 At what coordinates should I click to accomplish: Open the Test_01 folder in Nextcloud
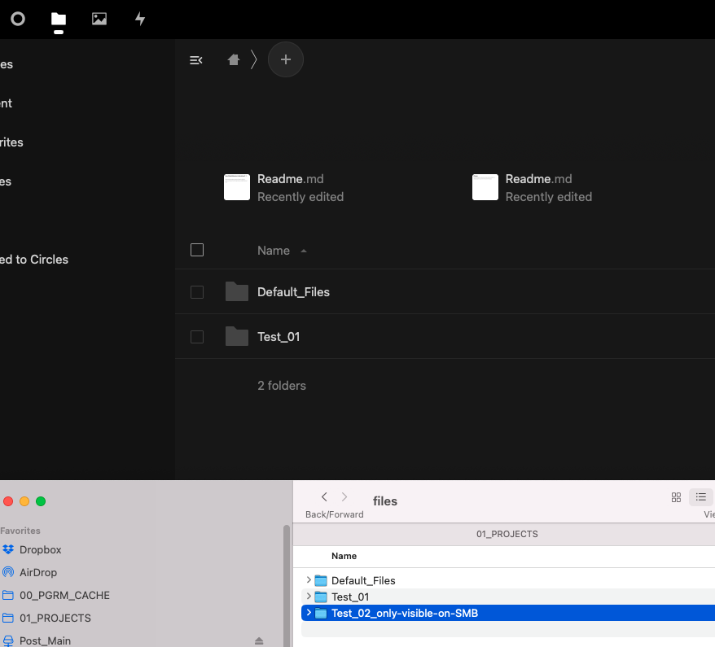click(279, 336)
